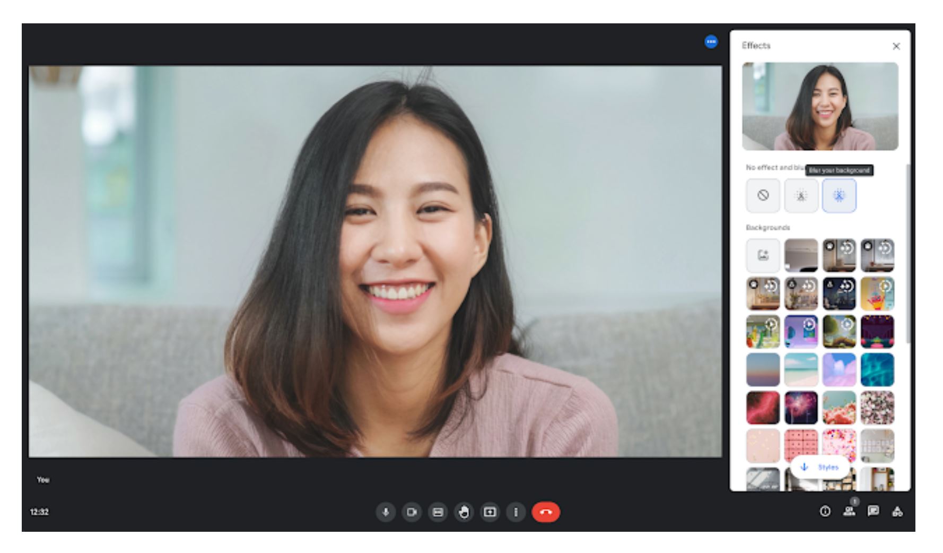Turn off the camera
This screenshot has width=943, height=553.
coord(412,512)
